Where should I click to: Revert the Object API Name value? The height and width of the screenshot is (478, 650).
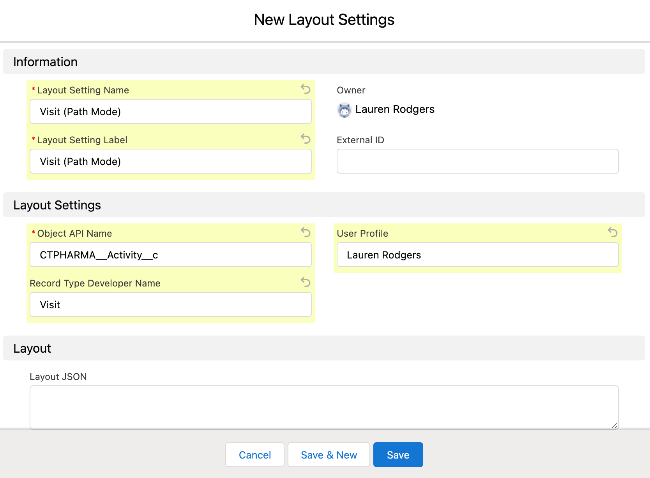[x=306, y=232]
